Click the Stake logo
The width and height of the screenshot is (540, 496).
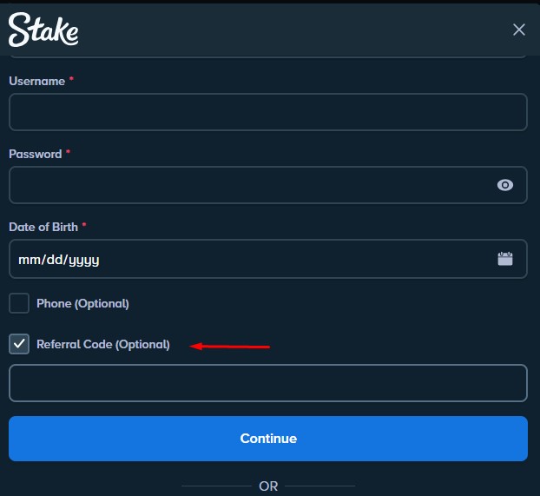tap(43, 30)
